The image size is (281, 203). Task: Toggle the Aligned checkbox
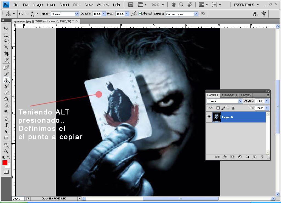point(140,14)
